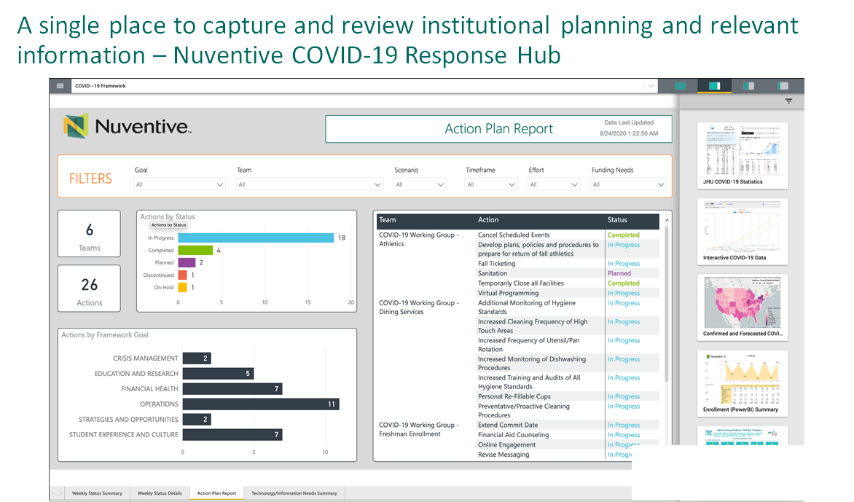854x502 pixels.
Task: Click the Temporarily Close all Facilities action
Action: click(x=521, y=283)
